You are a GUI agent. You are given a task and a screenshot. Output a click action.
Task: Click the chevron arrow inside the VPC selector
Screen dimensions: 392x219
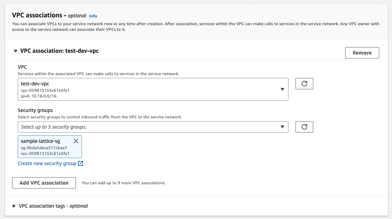point(282,89)
